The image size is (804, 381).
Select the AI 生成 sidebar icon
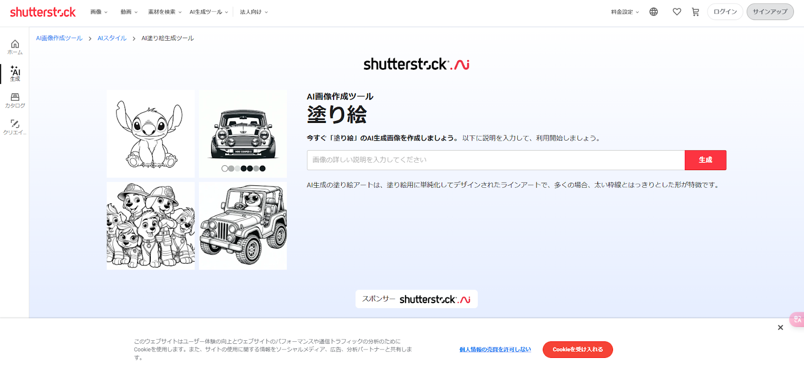click(15, 74)
